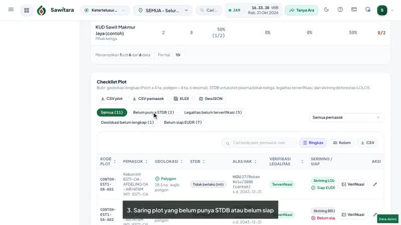Download table CSV button
The width and height of the screenshot is (401, 225).
tap(367, 143)
